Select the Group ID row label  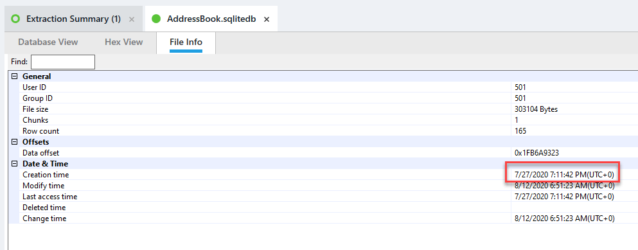pos(37,98)
